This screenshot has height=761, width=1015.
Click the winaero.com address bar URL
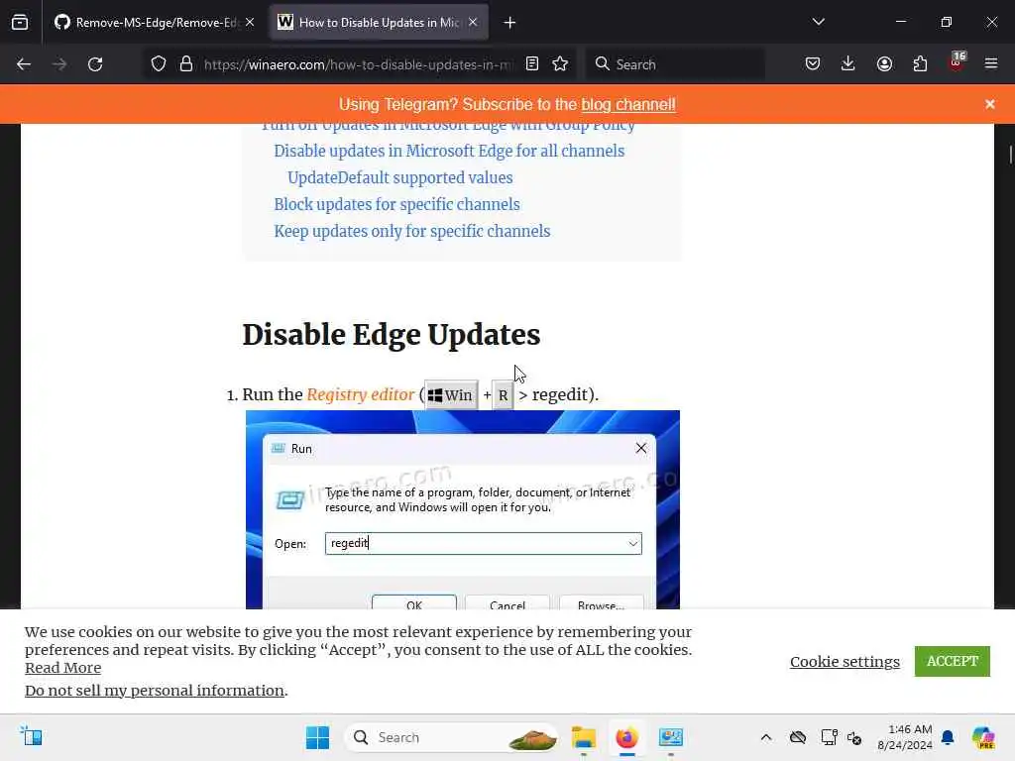(358, 64)
